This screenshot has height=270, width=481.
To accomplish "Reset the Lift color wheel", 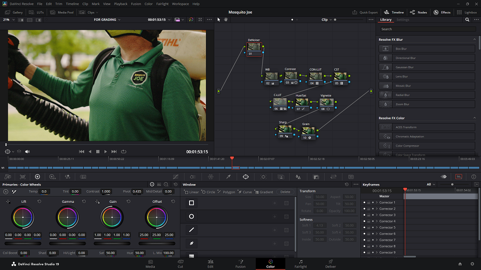I will tap(39, 201).
